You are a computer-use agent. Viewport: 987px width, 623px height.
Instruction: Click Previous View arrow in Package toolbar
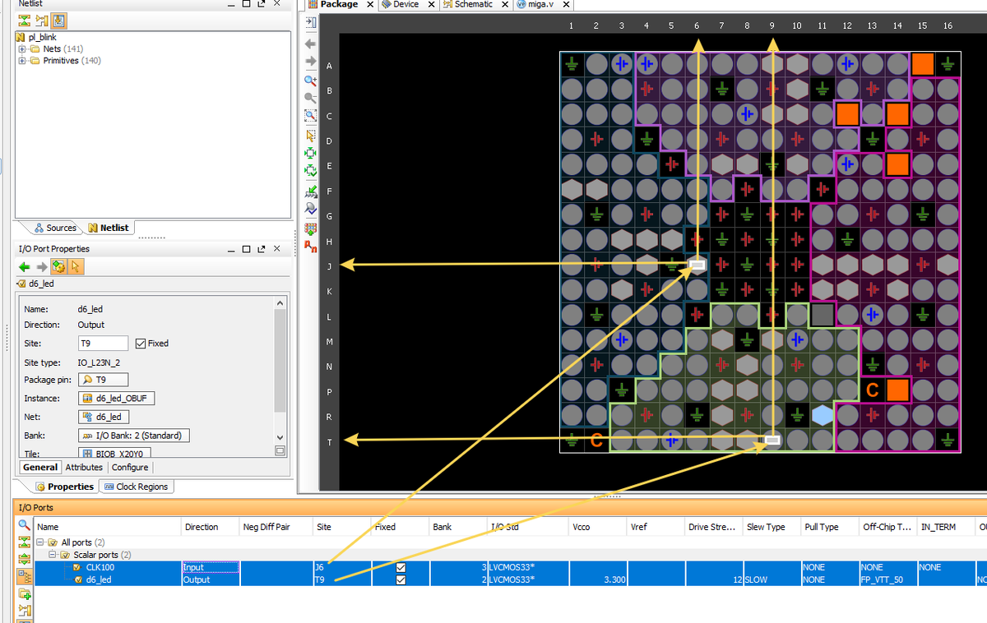coord(311,44)
